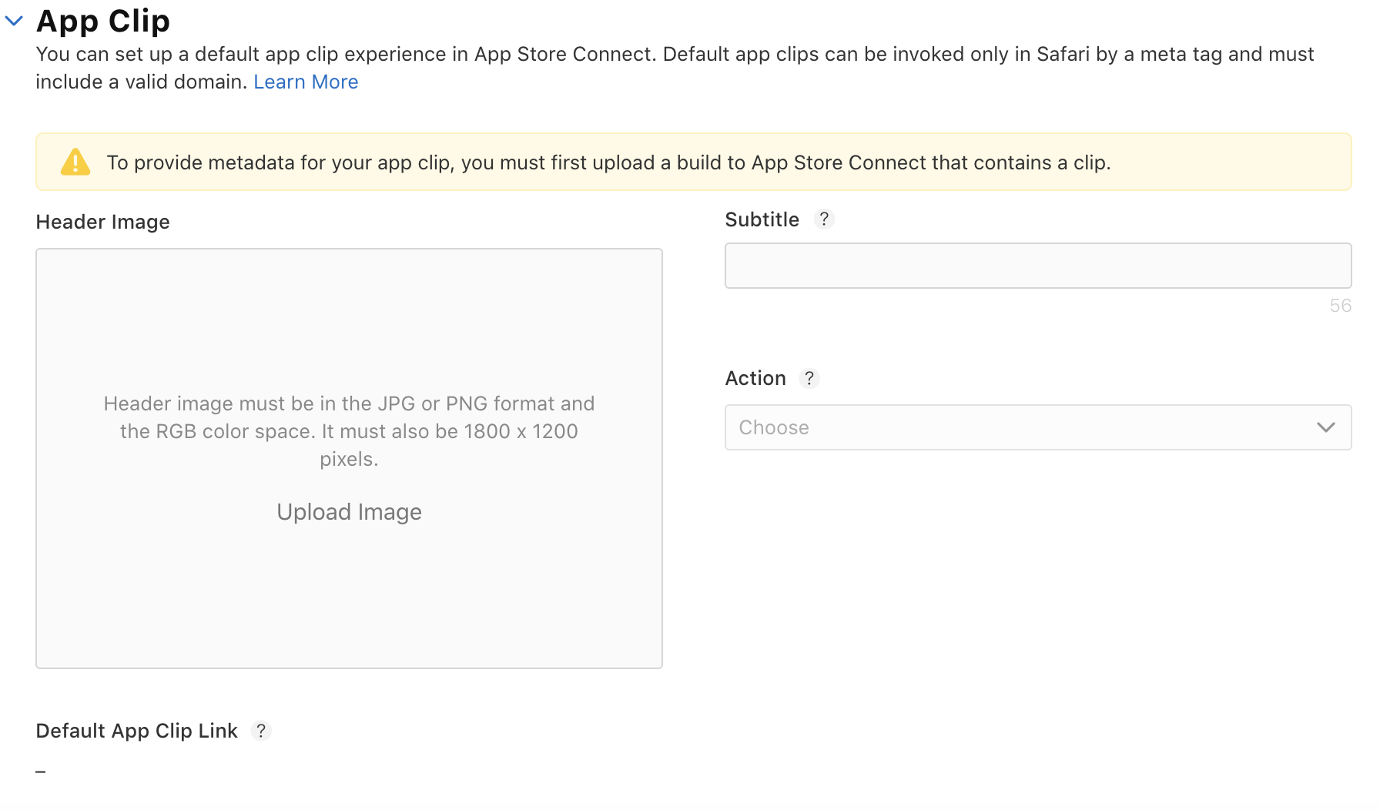Click the yellow warning triangle icon
This screenshot has width=1380, height=810.
point(75,162)
